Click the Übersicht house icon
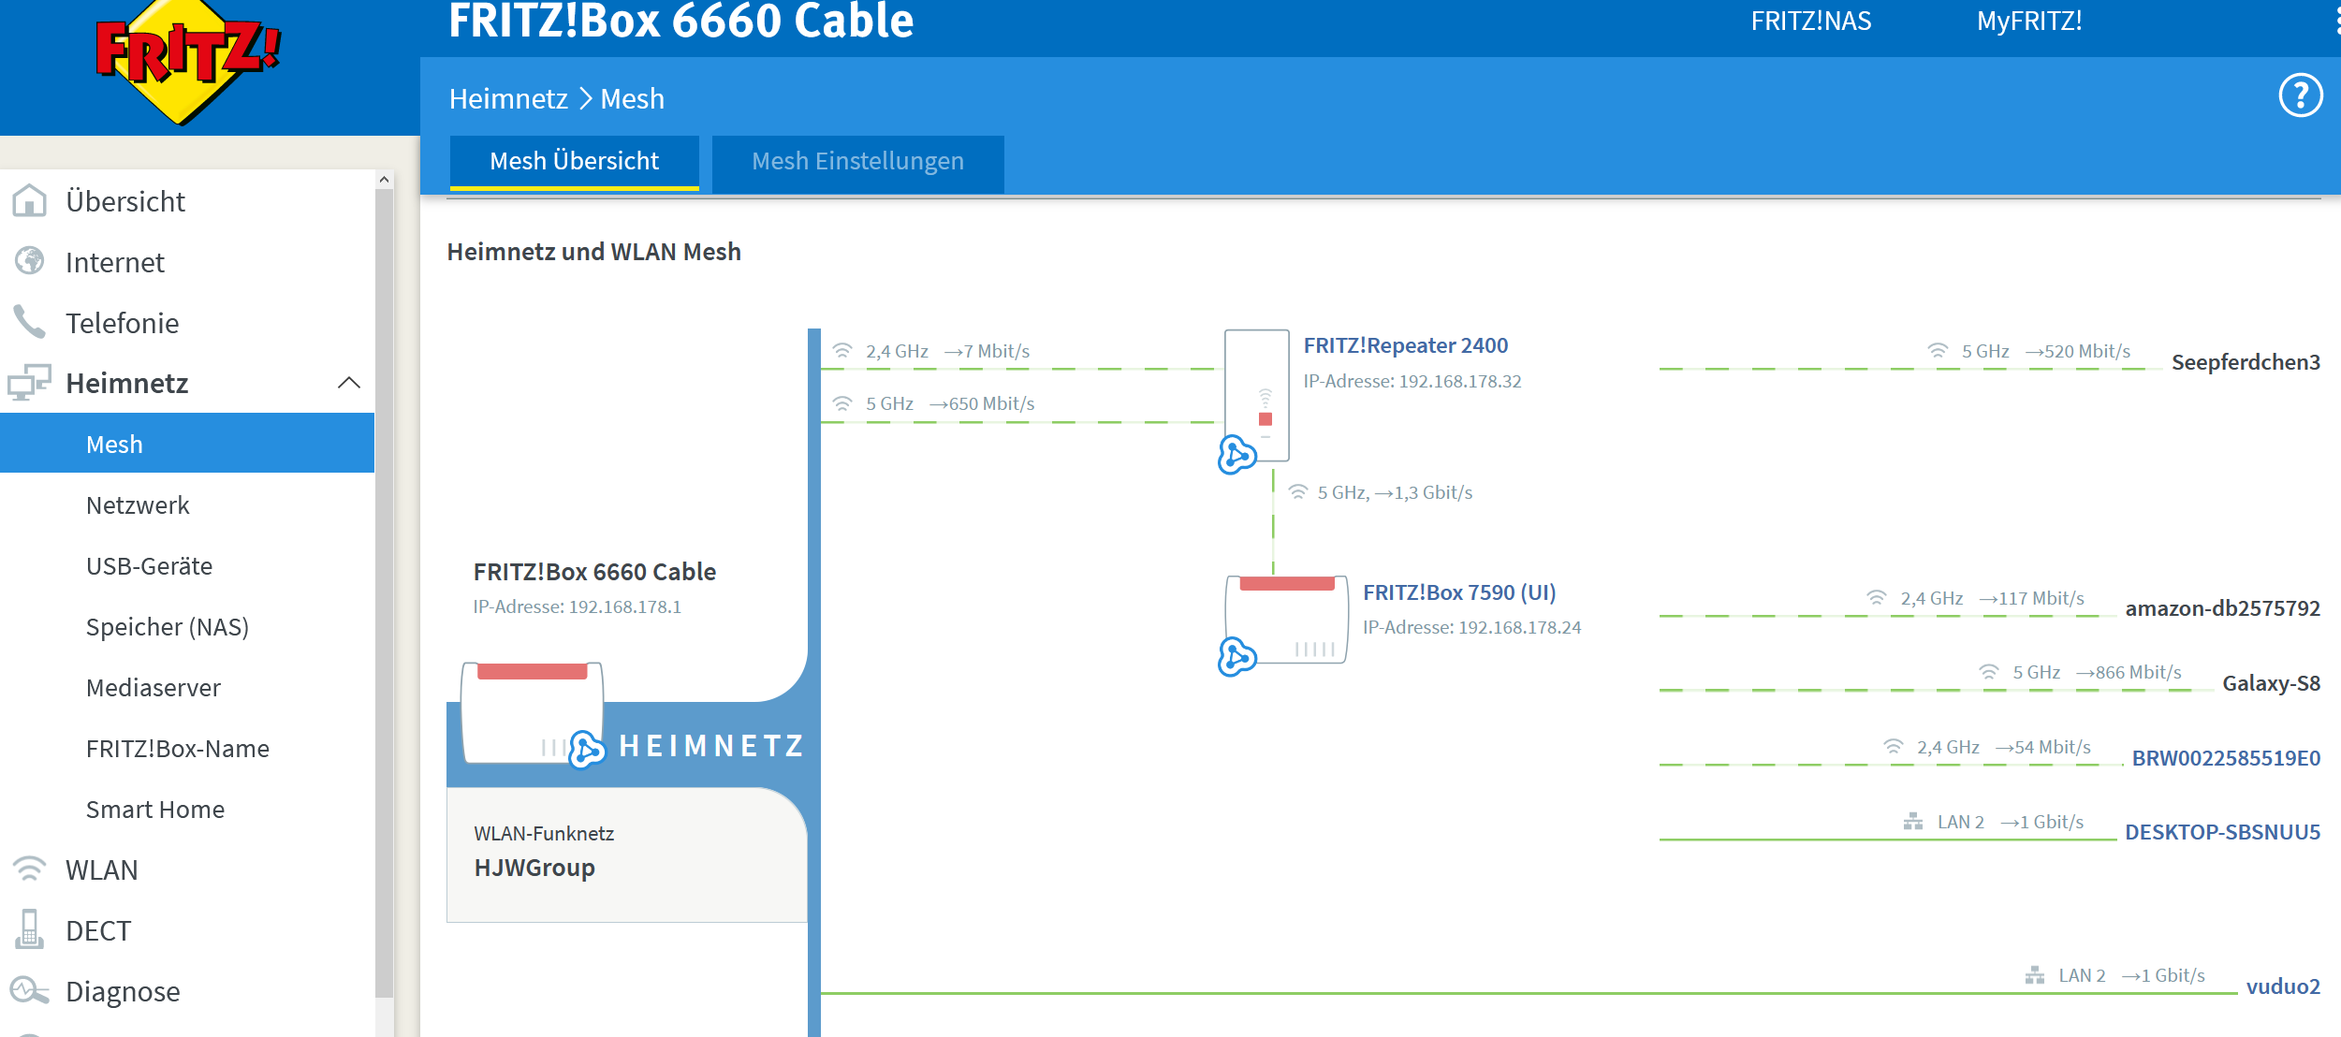2341x1037 pixels. coord(29,200)
